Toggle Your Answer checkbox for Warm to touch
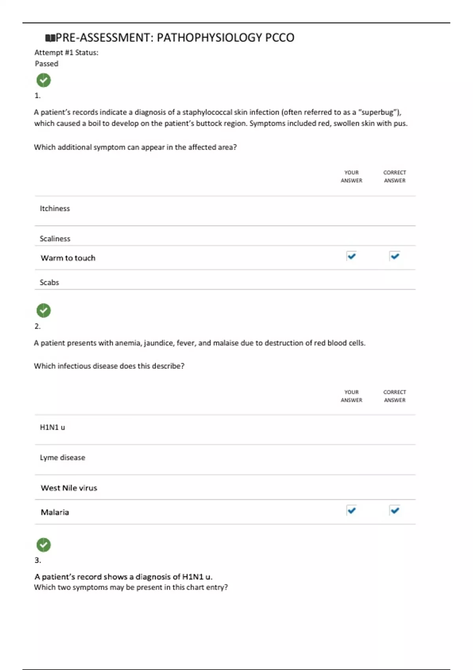The image size is (473, 670). point(352,256)
